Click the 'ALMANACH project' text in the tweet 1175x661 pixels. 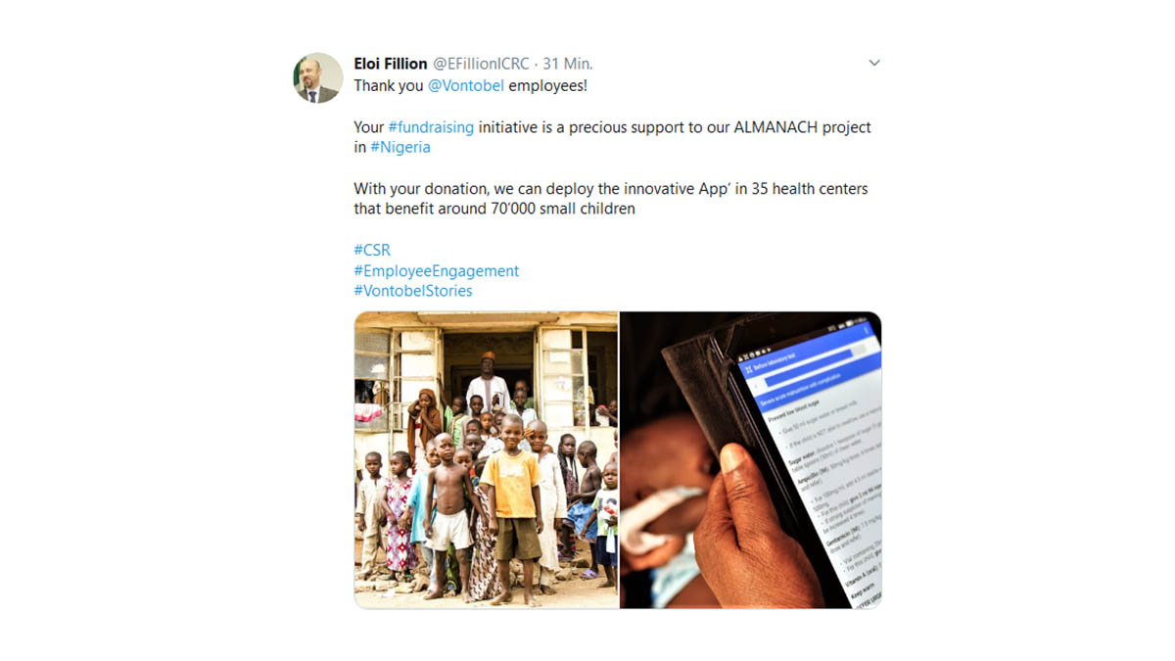point(802,127)
